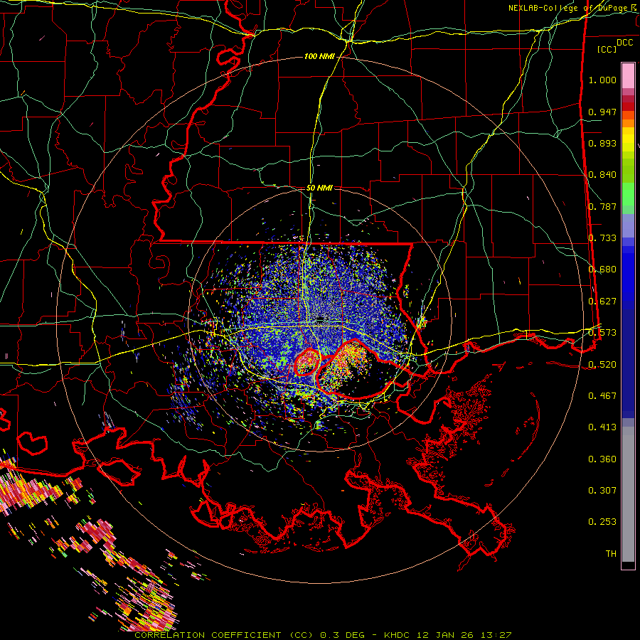
Task: Pick the 0.733 value on color scale
Action: pos(602,238)
